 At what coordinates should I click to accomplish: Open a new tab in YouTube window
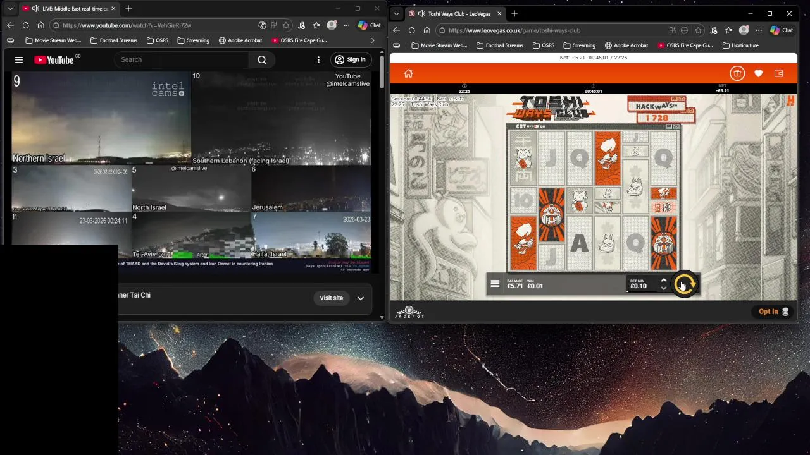click(x=128, y=8)
